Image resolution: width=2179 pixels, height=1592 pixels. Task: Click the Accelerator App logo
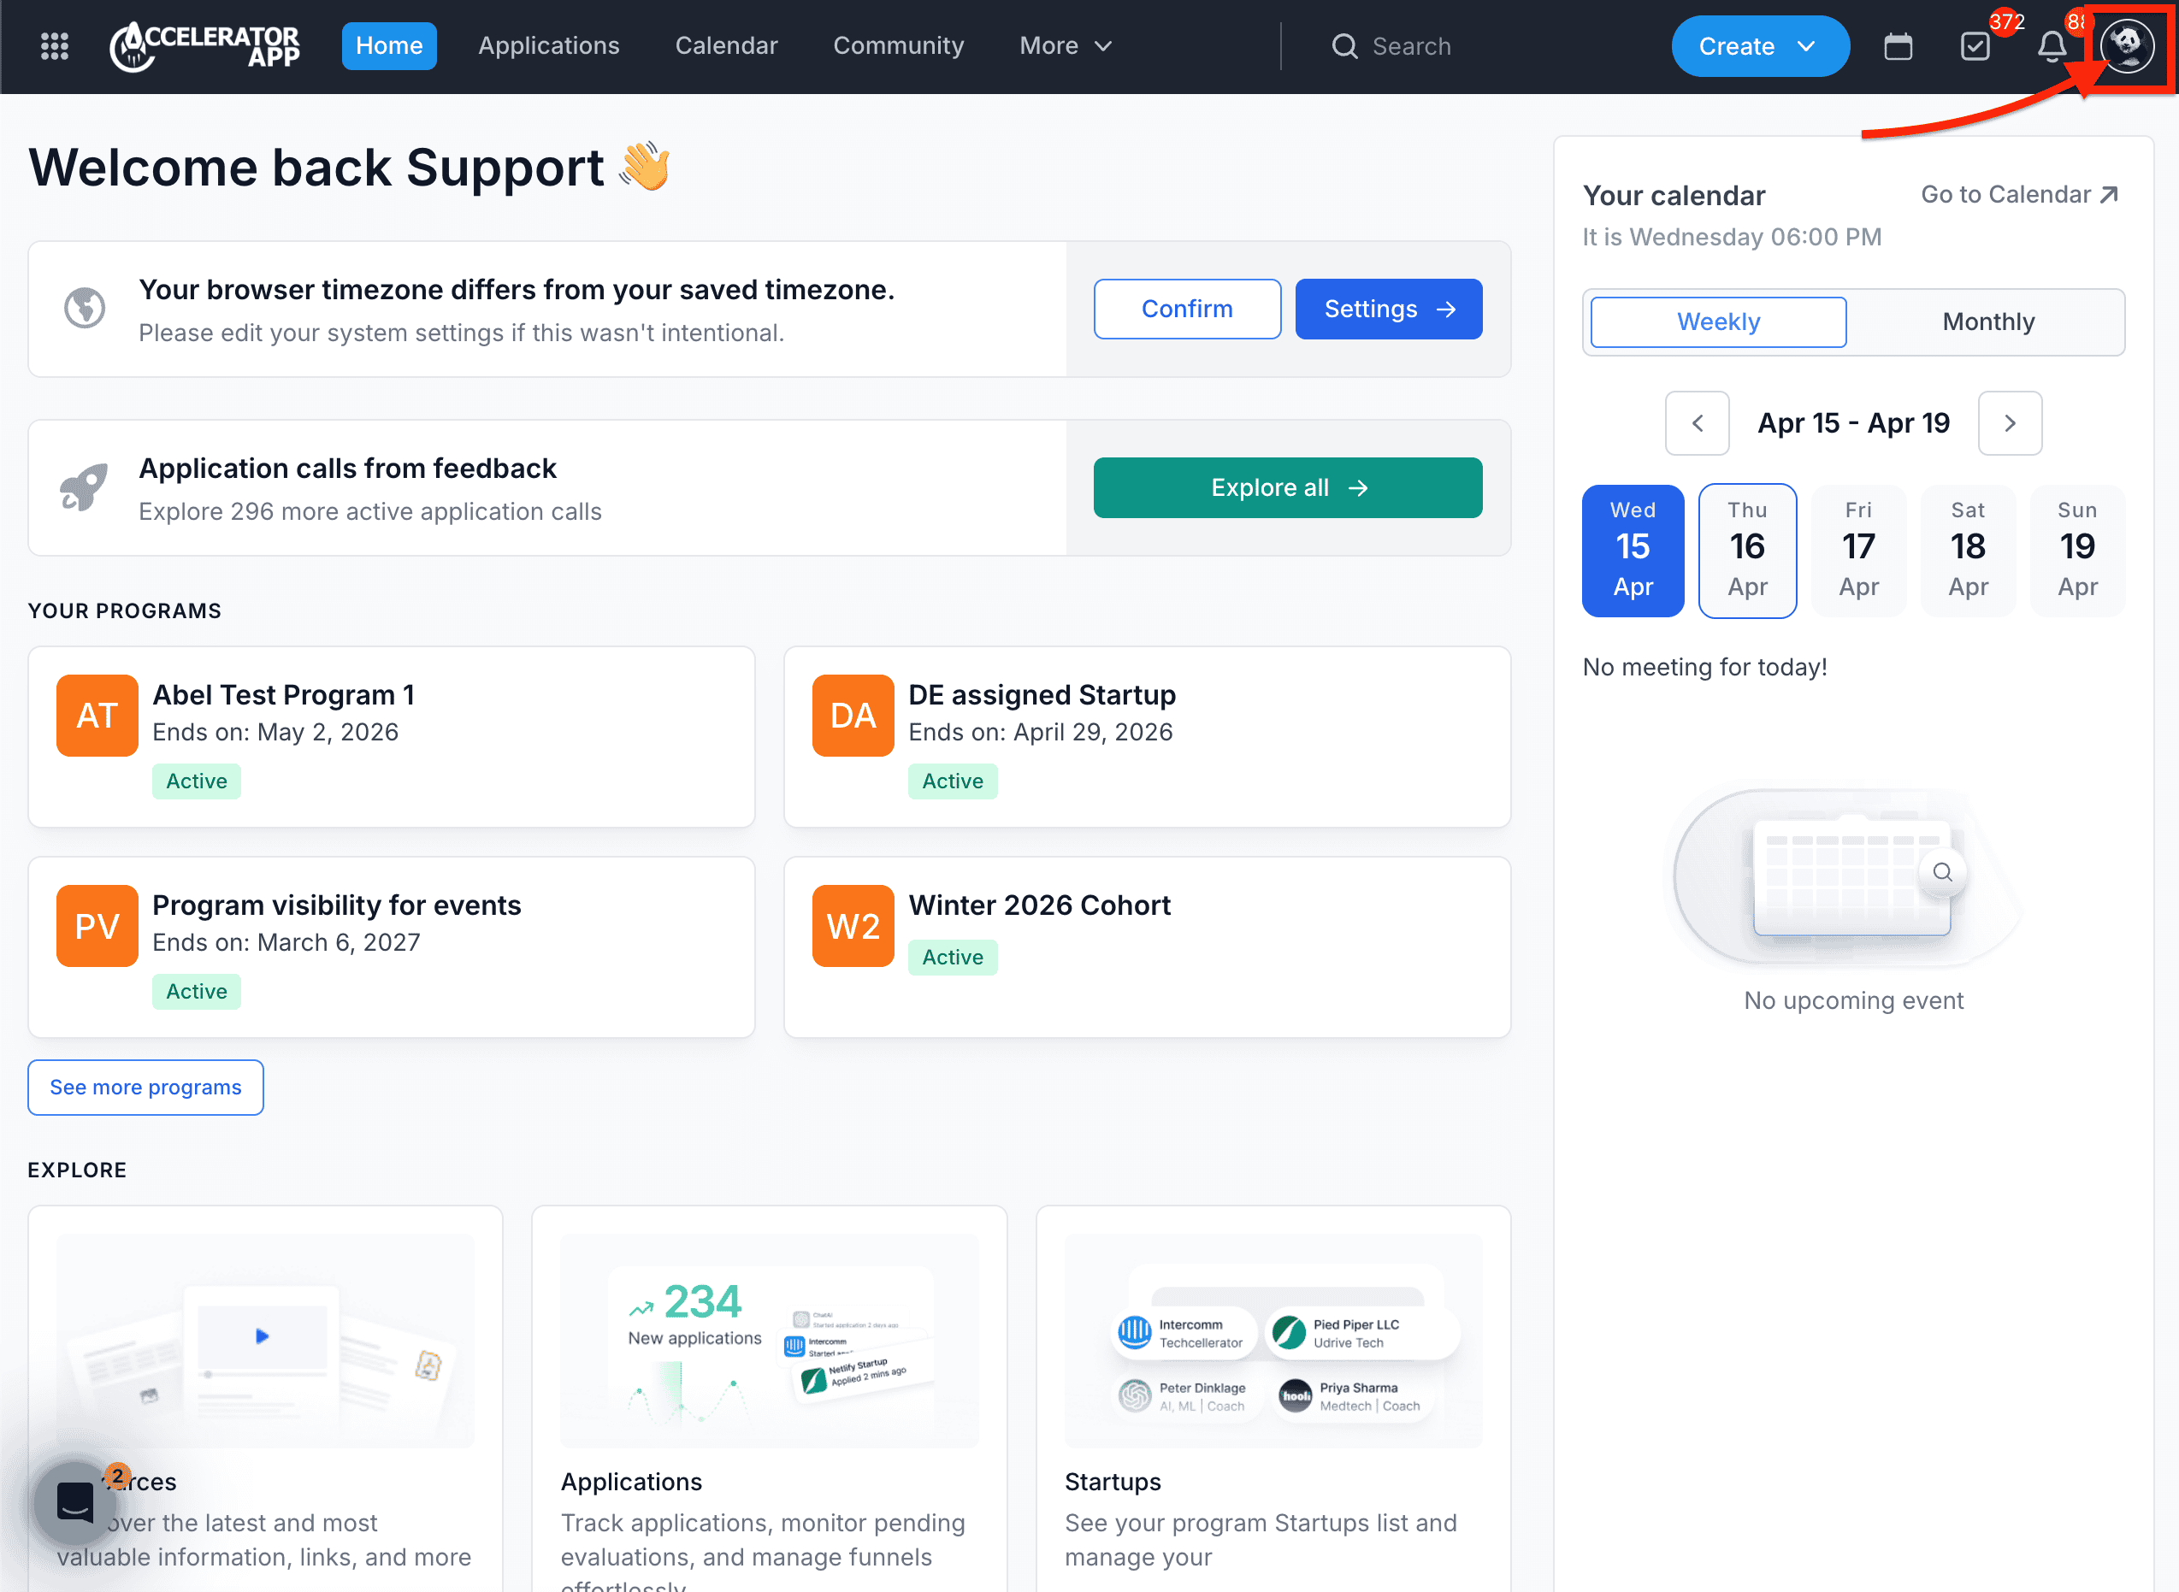point(205,45)
